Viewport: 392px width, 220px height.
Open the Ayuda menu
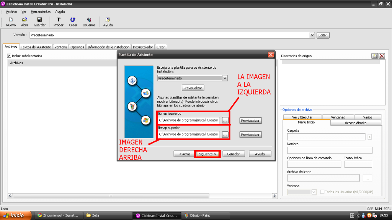coord(60,12)
